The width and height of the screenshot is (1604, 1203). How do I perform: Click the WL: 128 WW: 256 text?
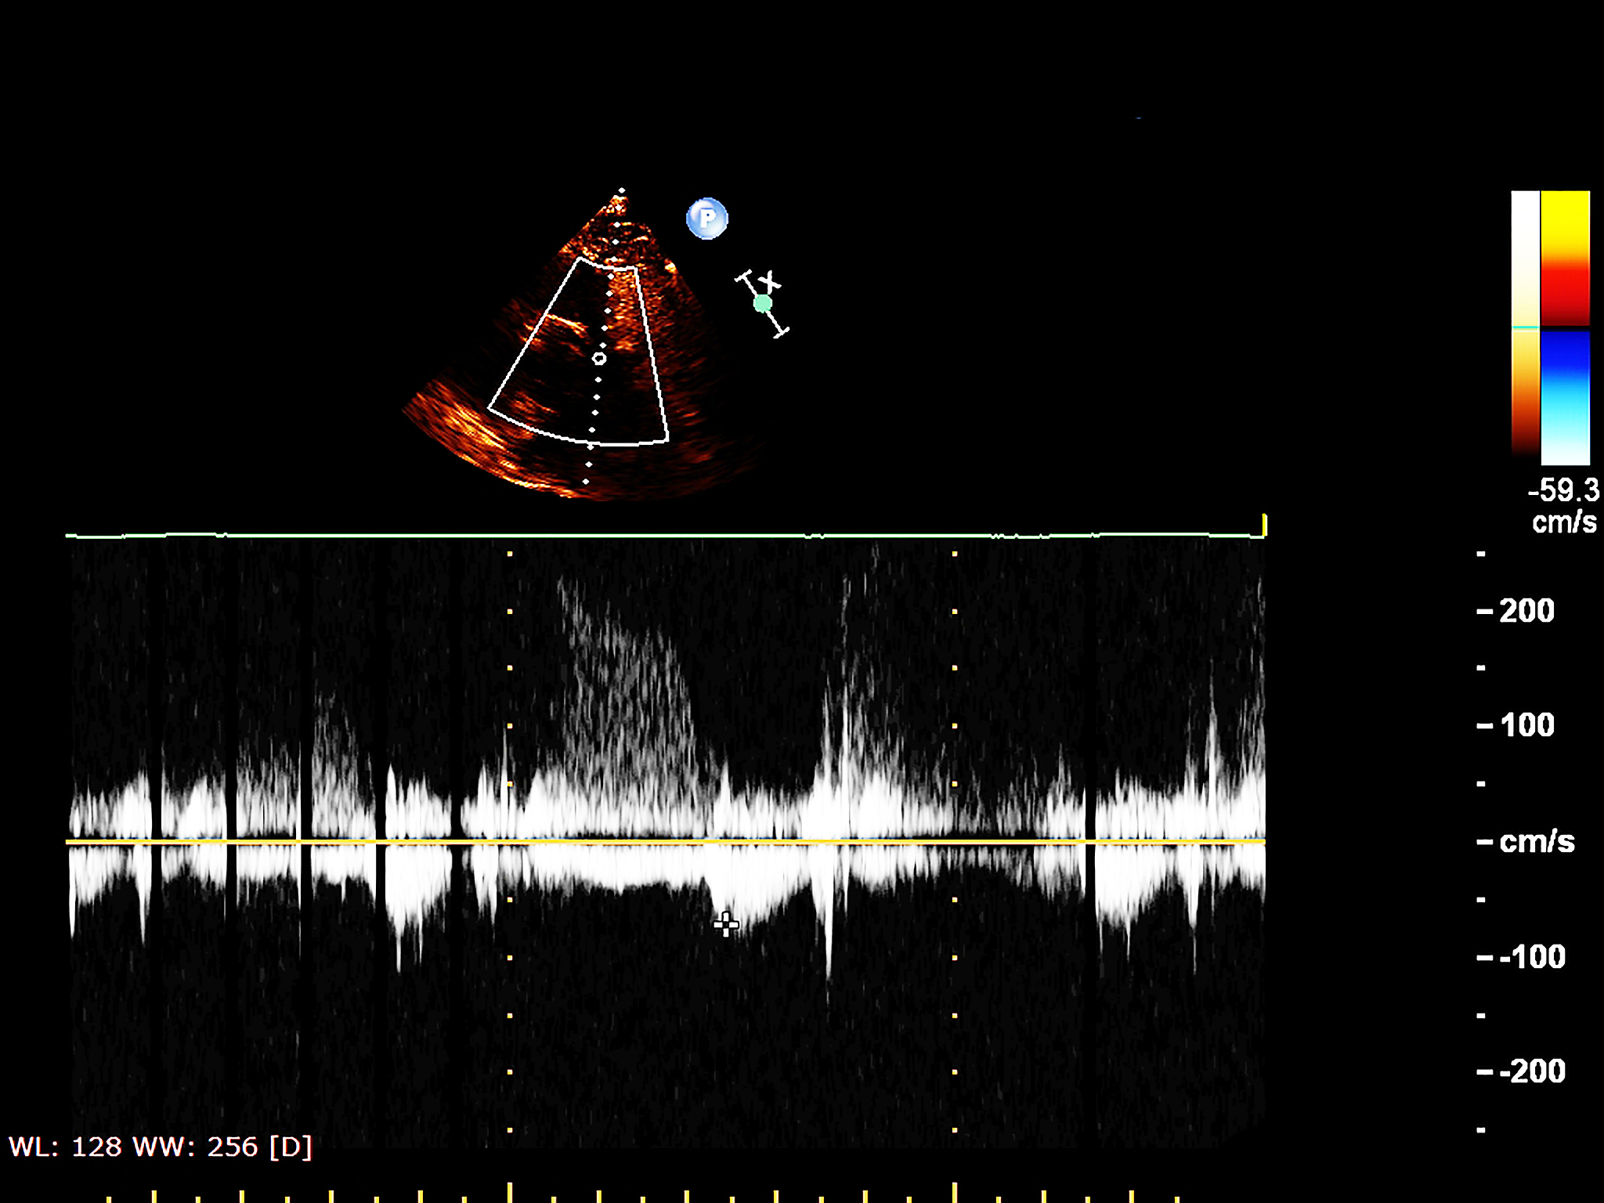tap(161, 1147)
